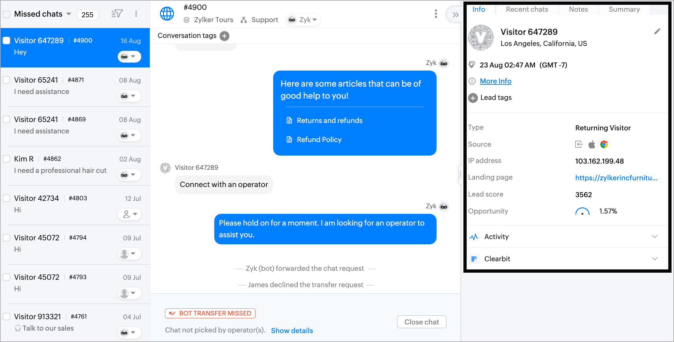
Task: Open the Notes tab
Action: coord(578,9)
